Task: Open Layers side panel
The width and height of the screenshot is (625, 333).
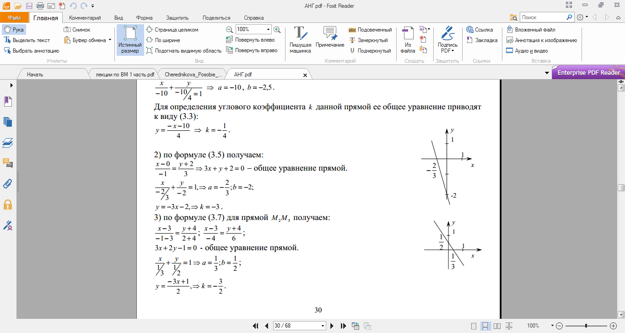Action: point(8,143)
